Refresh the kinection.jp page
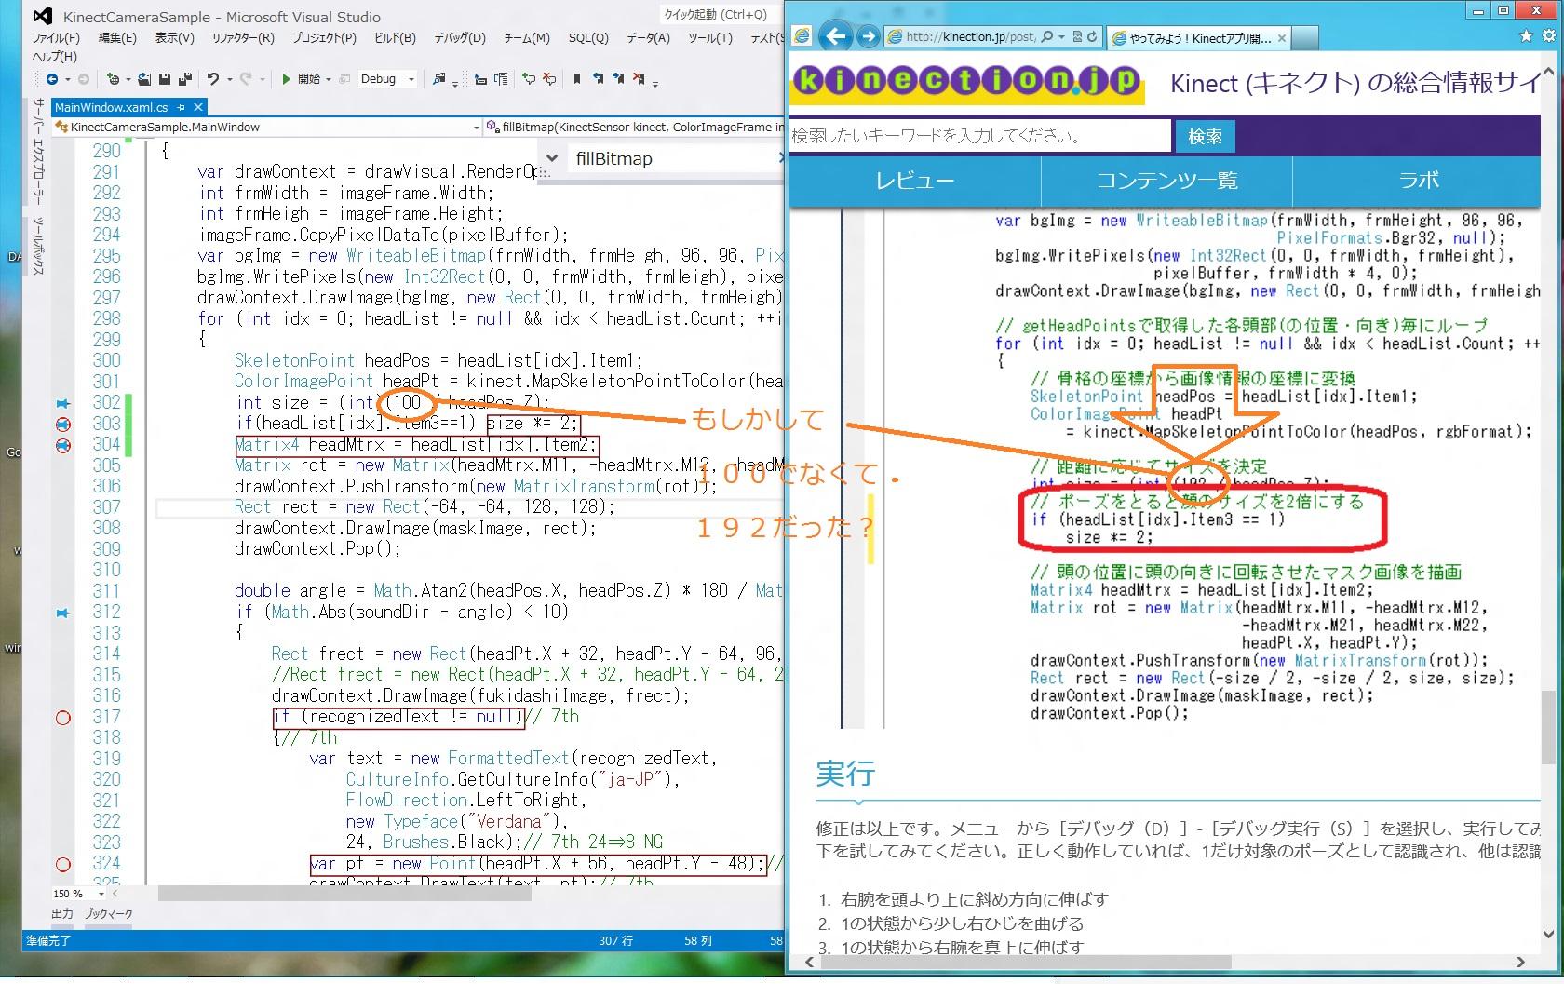1564x984 pixels. coord(1092,36)
